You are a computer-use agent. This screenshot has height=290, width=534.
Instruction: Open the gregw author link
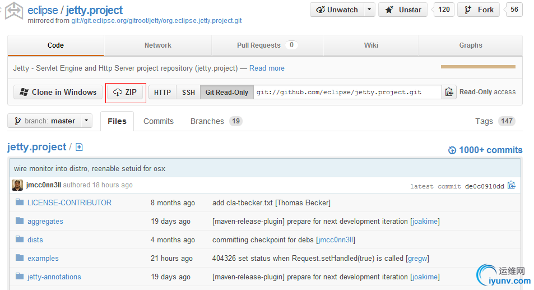417,259
